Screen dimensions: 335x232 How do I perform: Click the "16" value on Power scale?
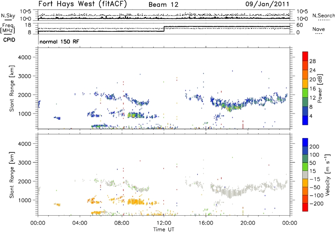[x=312, y=89]
